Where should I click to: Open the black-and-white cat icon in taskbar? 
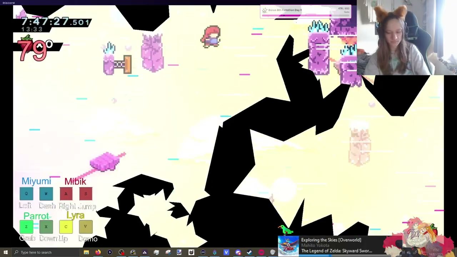[x=191, y=252]
